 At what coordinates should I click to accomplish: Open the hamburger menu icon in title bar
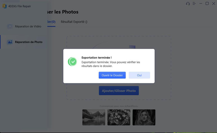(194, 4)
